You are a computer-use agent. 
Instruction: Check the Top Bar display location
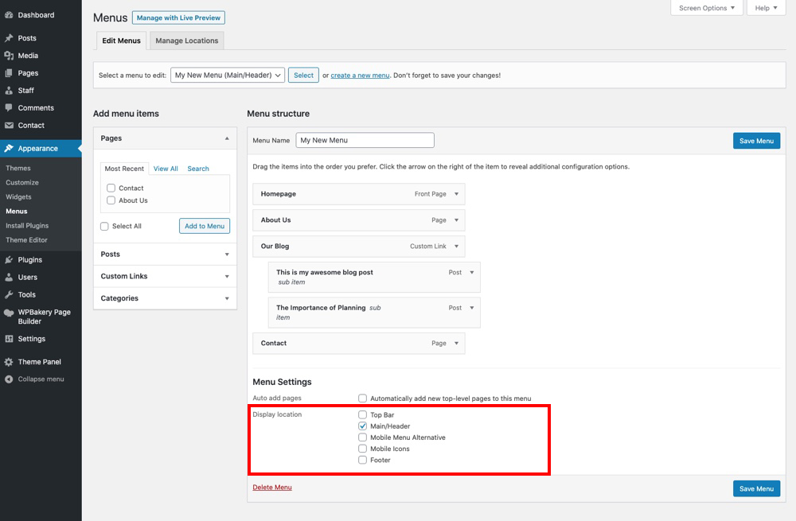coord(362,414)
